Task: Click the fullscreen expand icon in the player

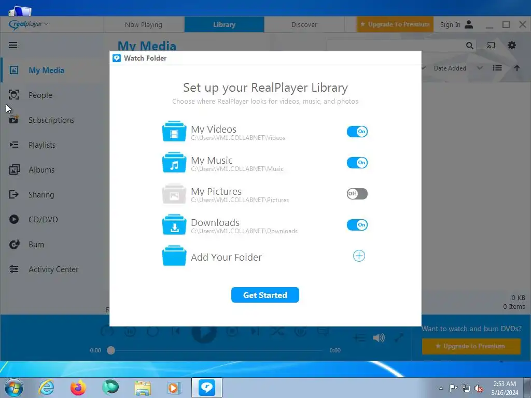Action: [x=399, y=337]
